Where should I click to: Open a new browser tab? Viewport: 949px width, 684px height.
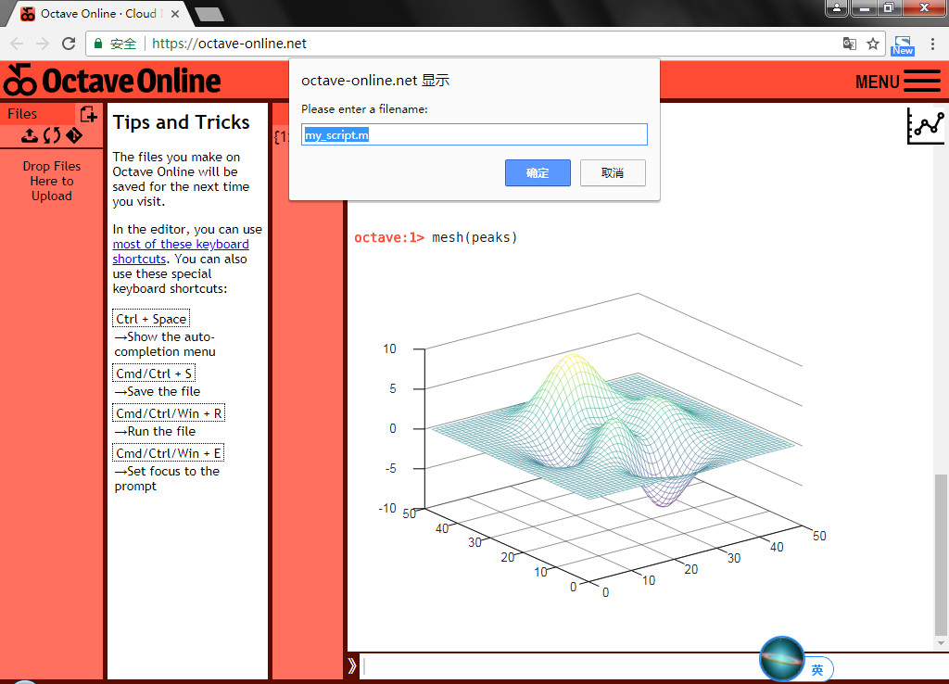tap(209, 14)
